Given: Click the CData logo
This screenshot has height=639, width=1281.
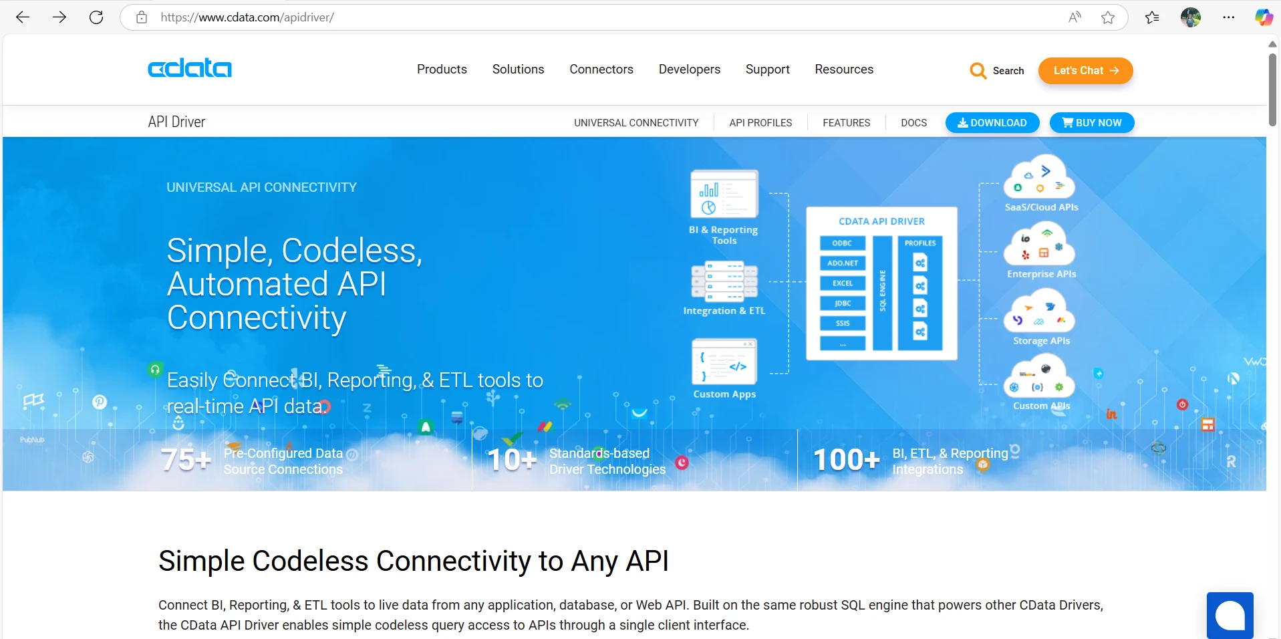Looking at the screenshot, I should [x=189, y=68].
